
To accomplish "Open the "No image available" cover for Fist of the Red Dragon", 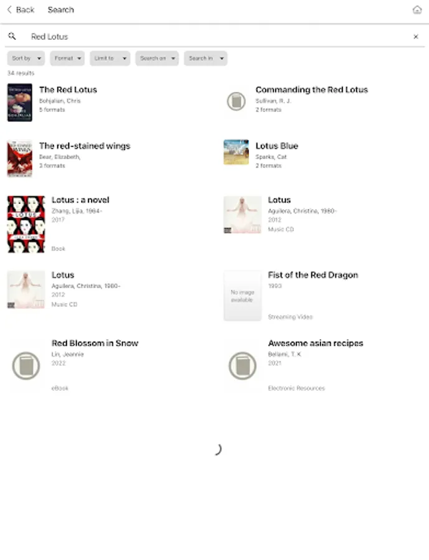I will [x=242, y=296].
